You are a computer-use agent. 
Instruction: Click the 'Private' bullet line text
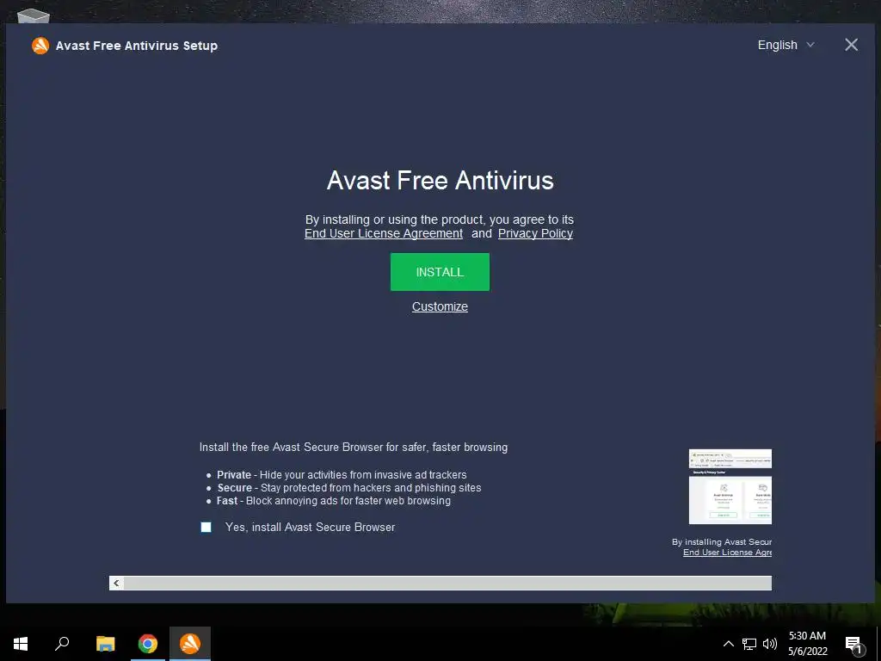(x=342, y=475)
